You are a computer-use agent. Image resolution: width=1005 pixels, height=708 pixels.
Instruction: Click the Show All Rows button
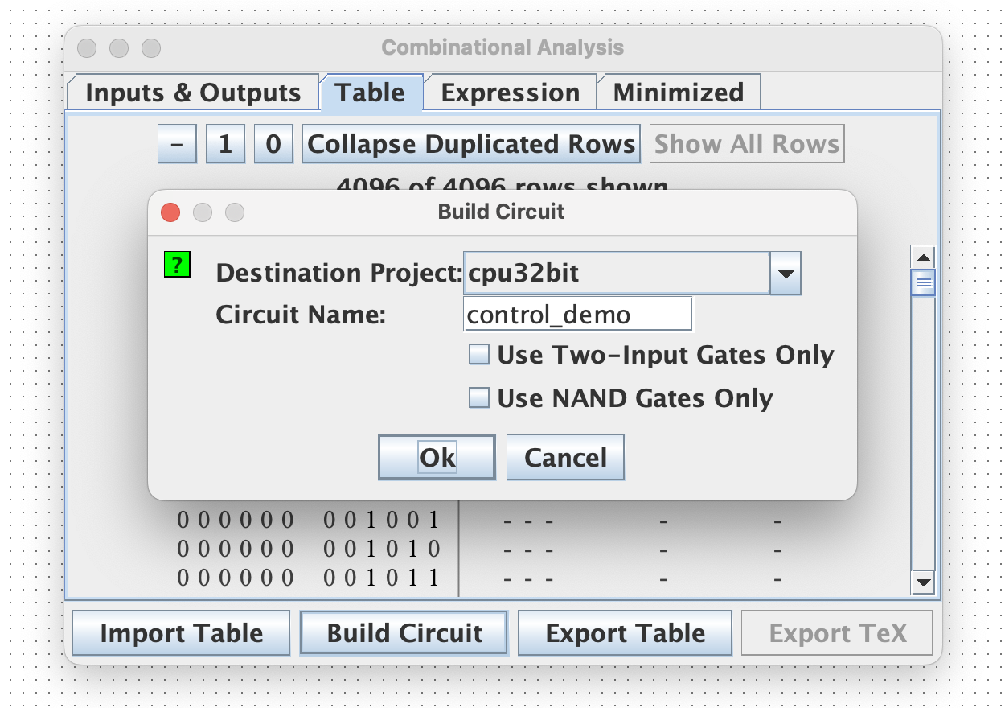click(747, 144)
